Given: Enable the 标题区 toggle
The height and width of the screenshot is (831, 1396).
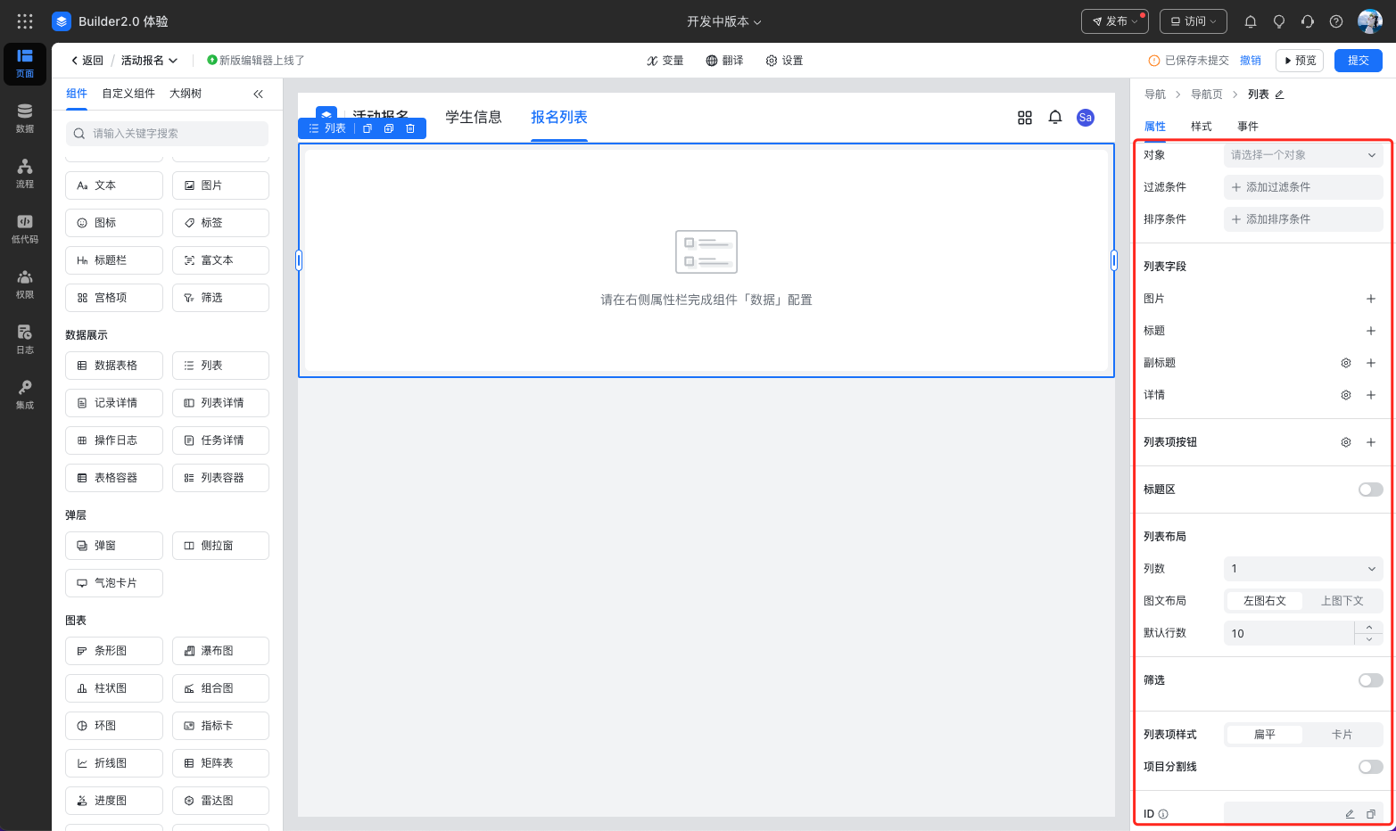Looking at the screenshot, I should pyautogui.click(x=1370, y=490).
